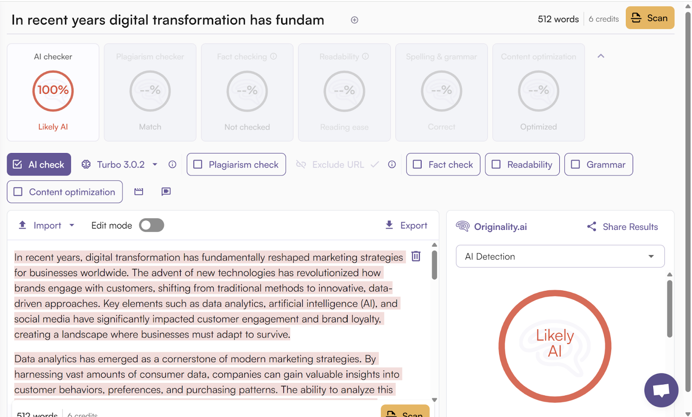The width and height of the screenshot is (692, 417).
Task: Open the Spelling & grammar score card
Action: click(x=442, y=92)
